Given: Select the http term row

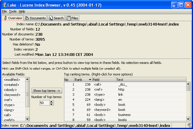Looking at the screenshot, I should click(x=125, y=89).
